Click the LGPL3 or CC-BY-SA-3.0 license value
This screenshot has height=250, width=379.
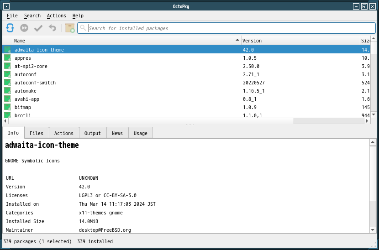[x=108, y=195]
